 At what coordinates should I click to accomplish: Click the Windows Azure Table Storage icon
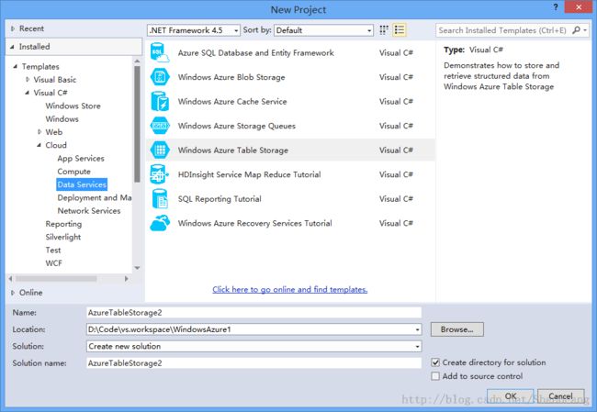pyautogui.click(x=160, y=150)
